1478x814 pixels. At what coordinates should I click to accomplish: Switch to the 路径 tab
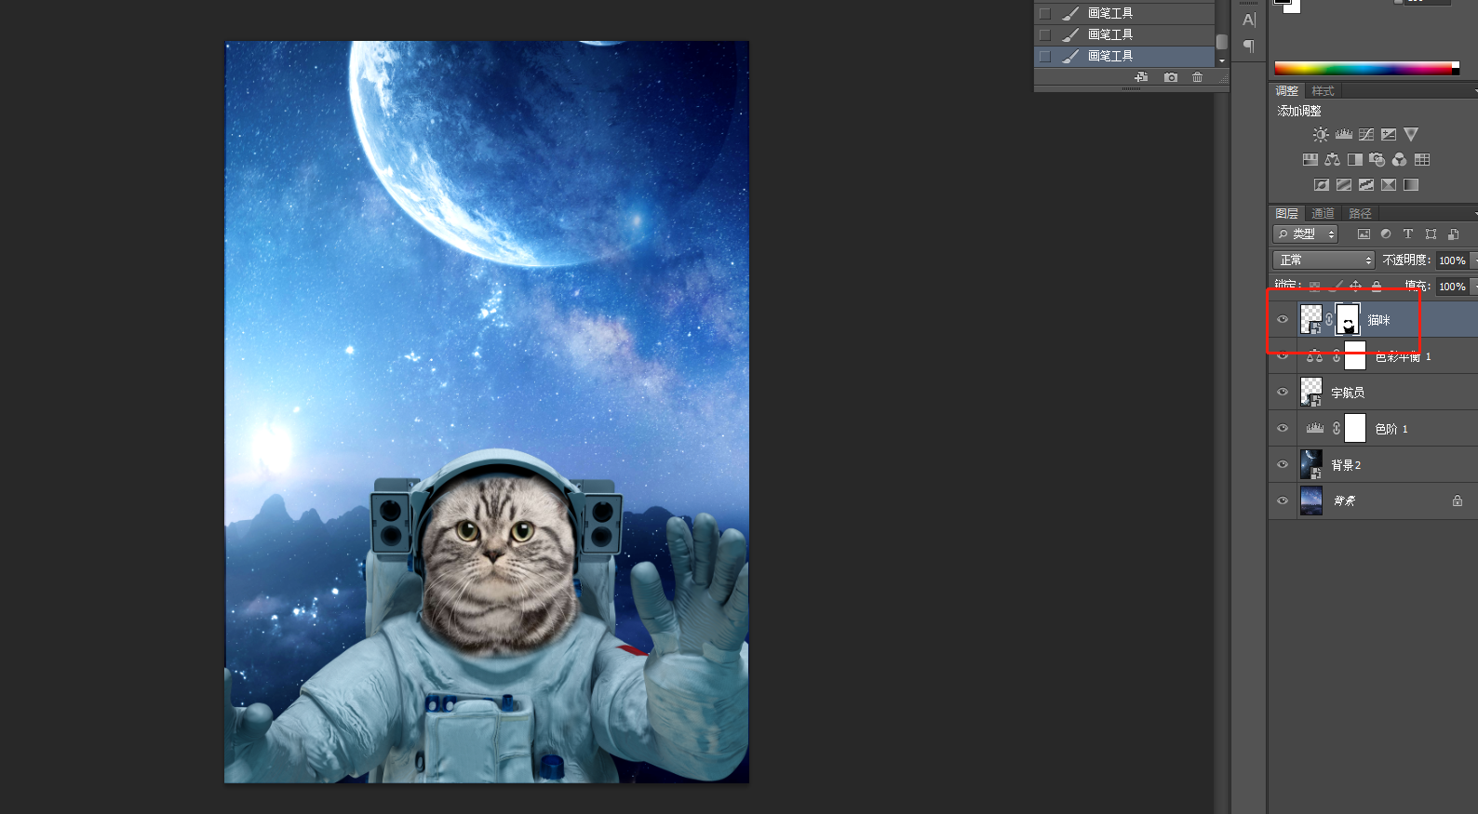click(1361, 214)
